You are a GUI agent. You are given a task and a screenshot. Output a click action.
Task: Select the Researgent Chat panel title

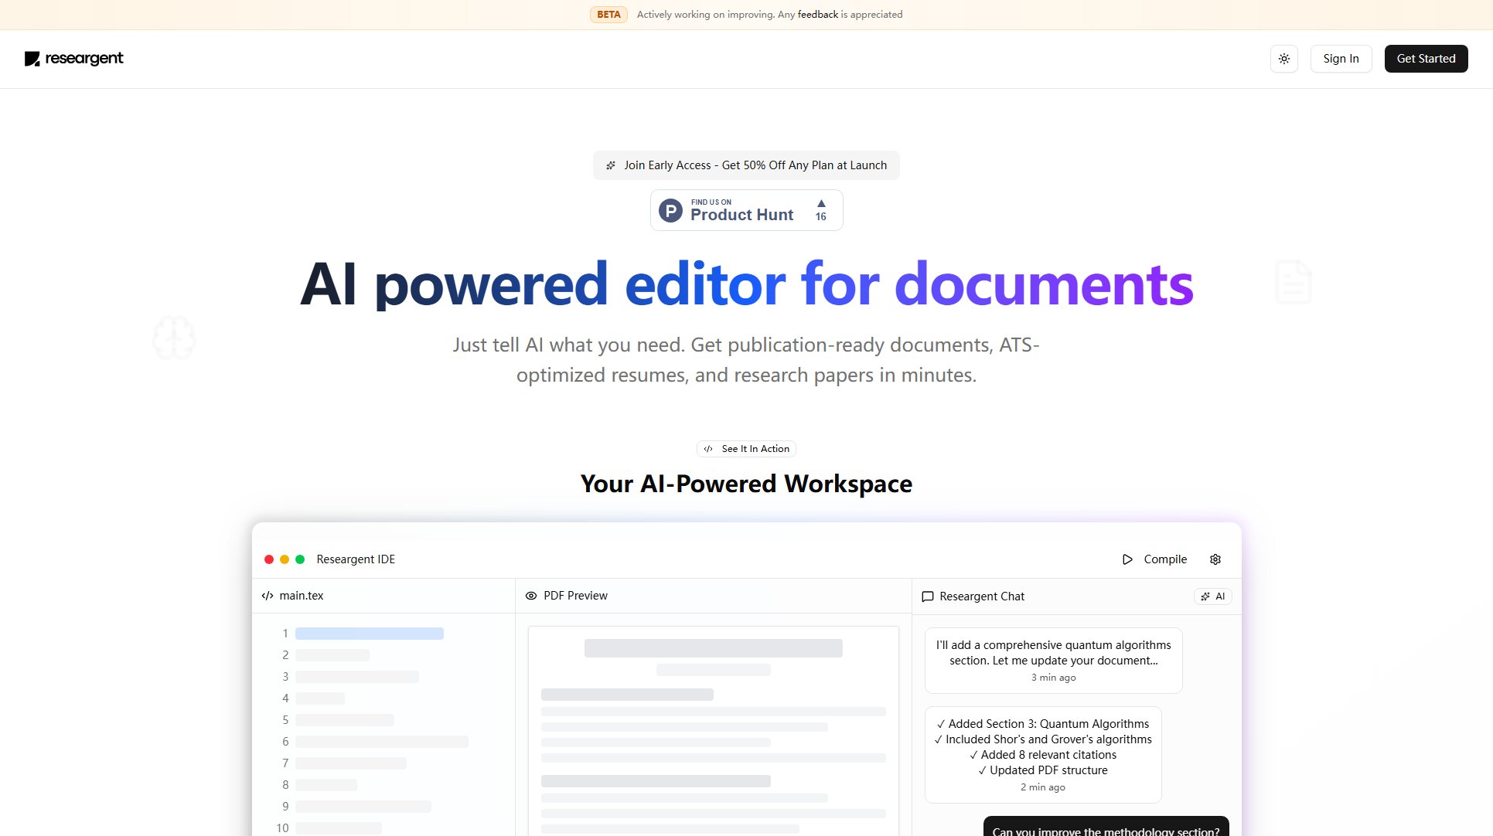pos(982,596)
